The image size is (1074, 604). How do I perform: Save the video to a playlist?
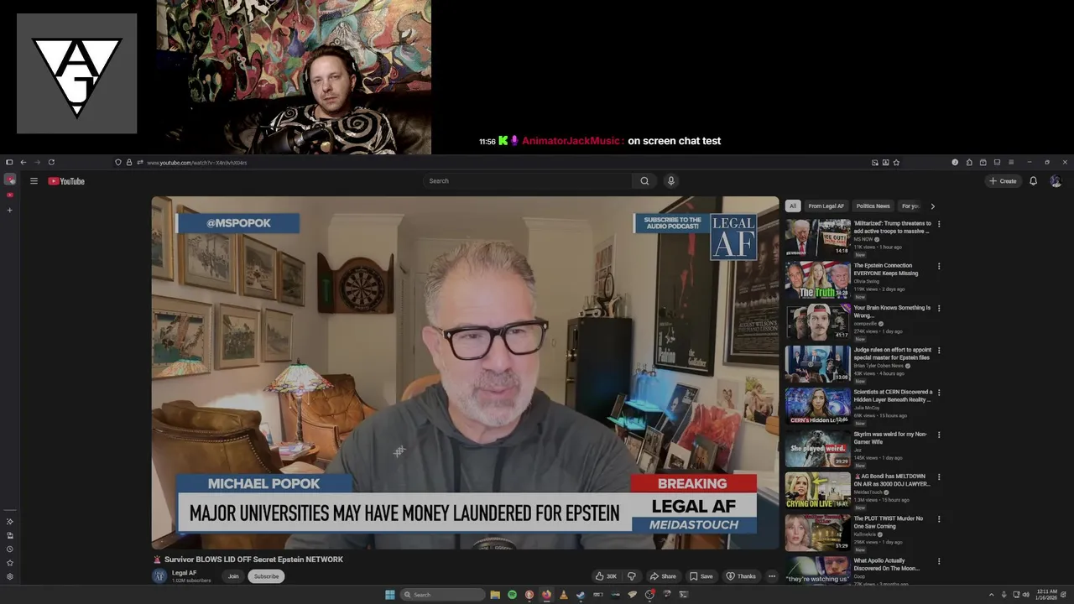701,576
